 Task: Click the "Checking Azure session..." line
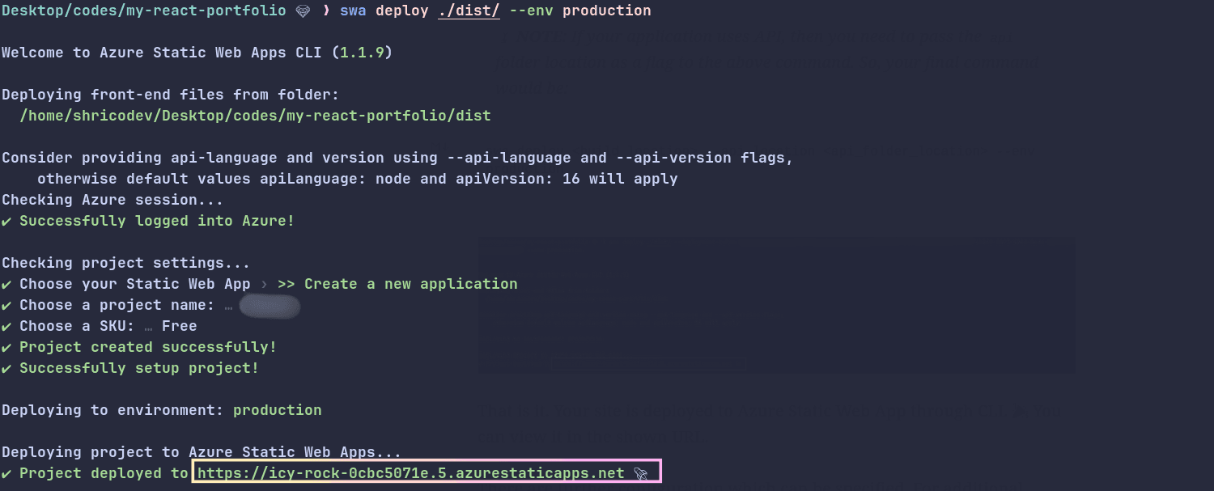(112, 200)
